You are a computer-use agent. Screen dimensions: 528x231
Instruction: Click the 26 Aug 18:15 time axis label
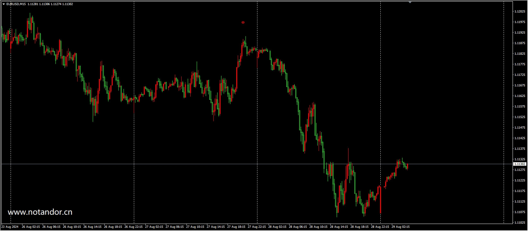point(113,227)
